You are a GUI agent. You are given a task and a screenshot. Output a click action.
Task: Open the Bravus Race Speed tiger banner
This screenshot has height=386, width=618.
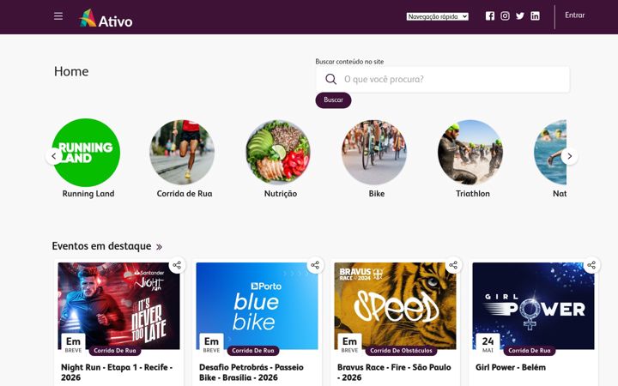[x=396, y=306]
